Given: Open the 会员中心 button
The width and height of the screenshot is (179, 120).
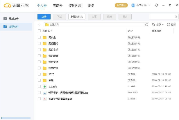Looking at the screenshot, I should click(121, 5).
